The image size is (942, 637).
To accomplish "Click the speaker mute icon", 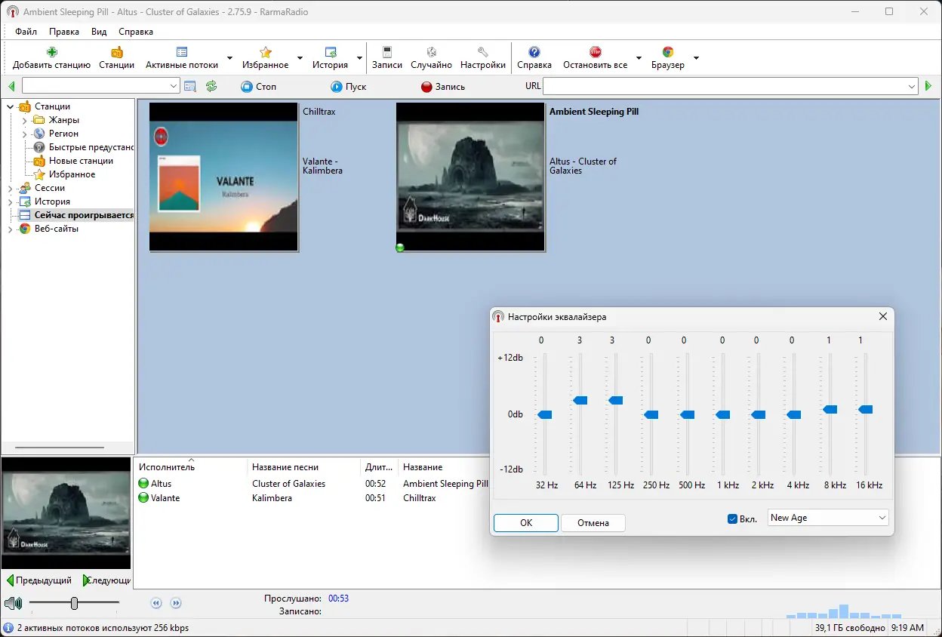I will click(12, 603).
